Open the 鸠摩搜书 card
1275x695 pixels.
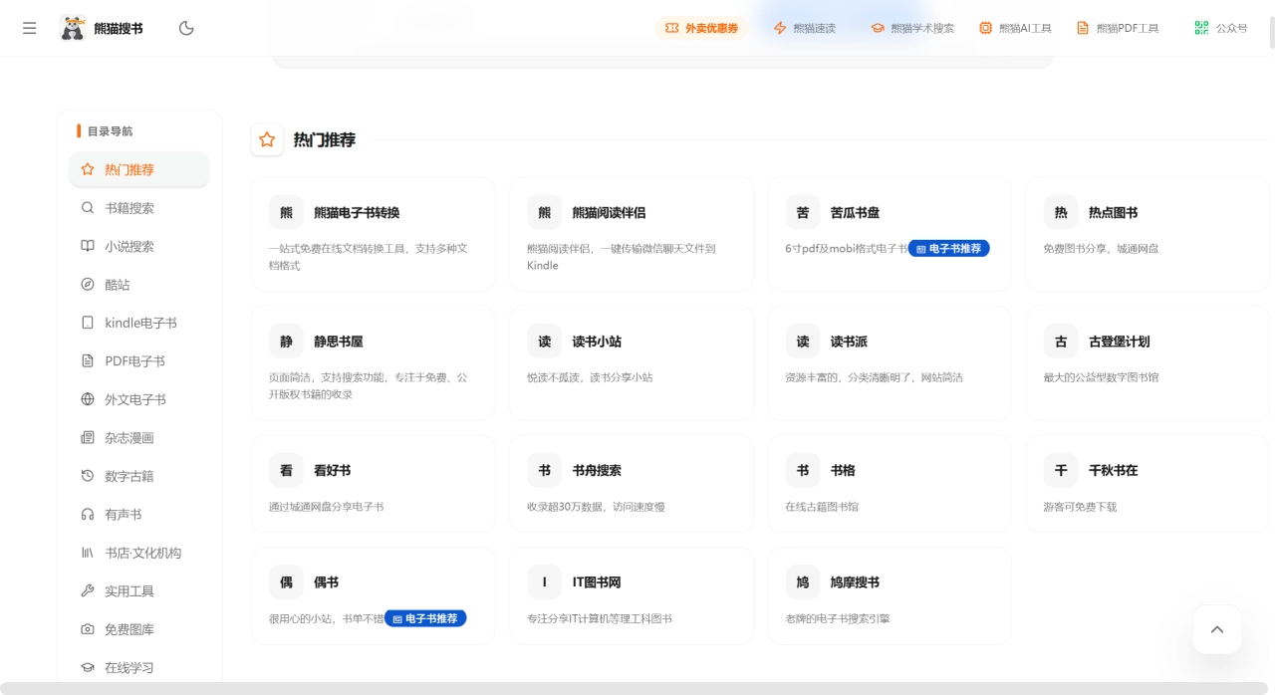click(x=890, y=596)
